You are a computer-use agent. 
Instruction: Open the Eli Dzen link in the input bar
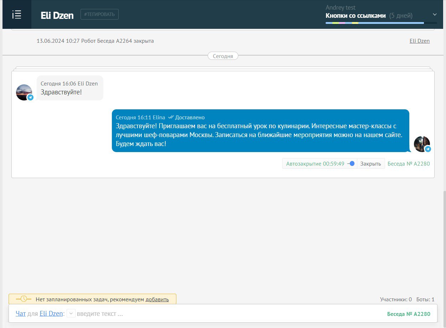[x=51, y=314]
